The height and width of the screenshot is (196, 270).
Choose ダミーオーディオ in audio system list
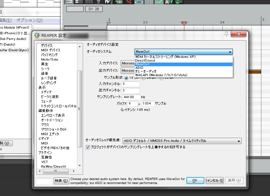184,71
